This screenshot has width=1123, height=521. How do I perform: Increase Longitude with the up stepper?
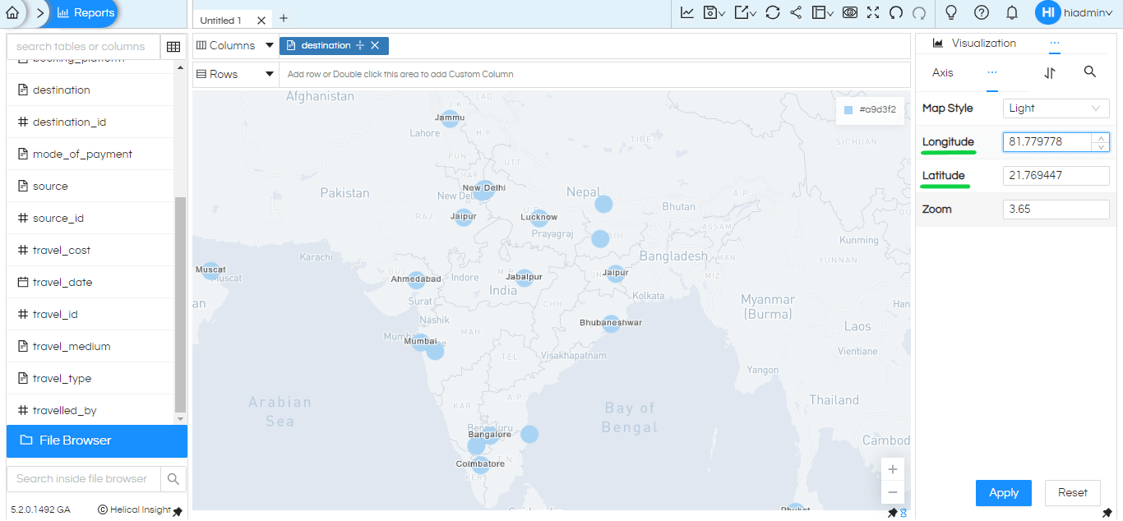[1101, 137]
